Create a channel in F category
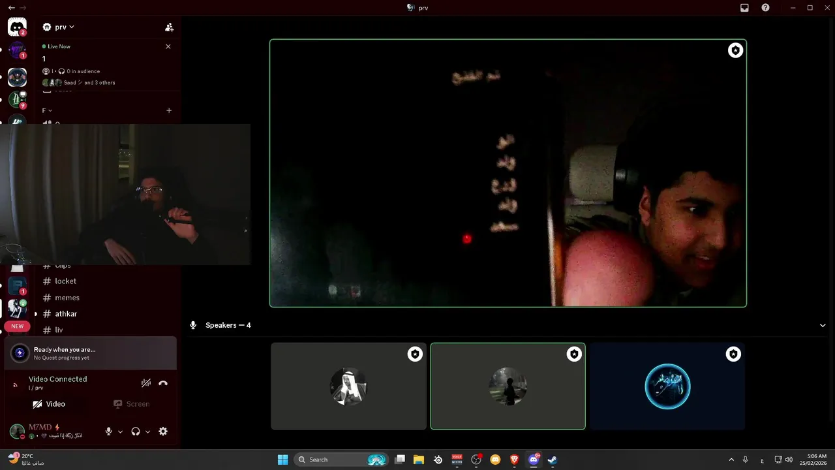This screenshot has height=470, width=835. [169, 110]
